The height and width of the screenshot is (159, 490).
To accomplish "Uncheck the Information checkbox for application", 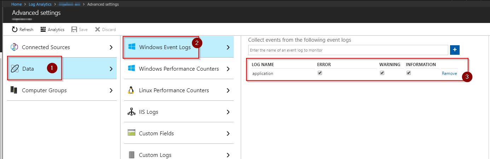I will 409,73.
